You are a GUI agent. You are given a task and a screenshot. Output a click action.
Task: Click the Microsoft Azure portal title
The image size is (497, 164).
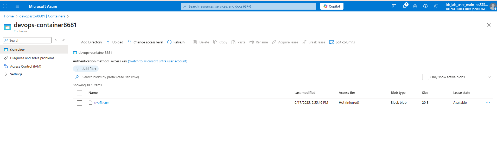pos(43,6)
